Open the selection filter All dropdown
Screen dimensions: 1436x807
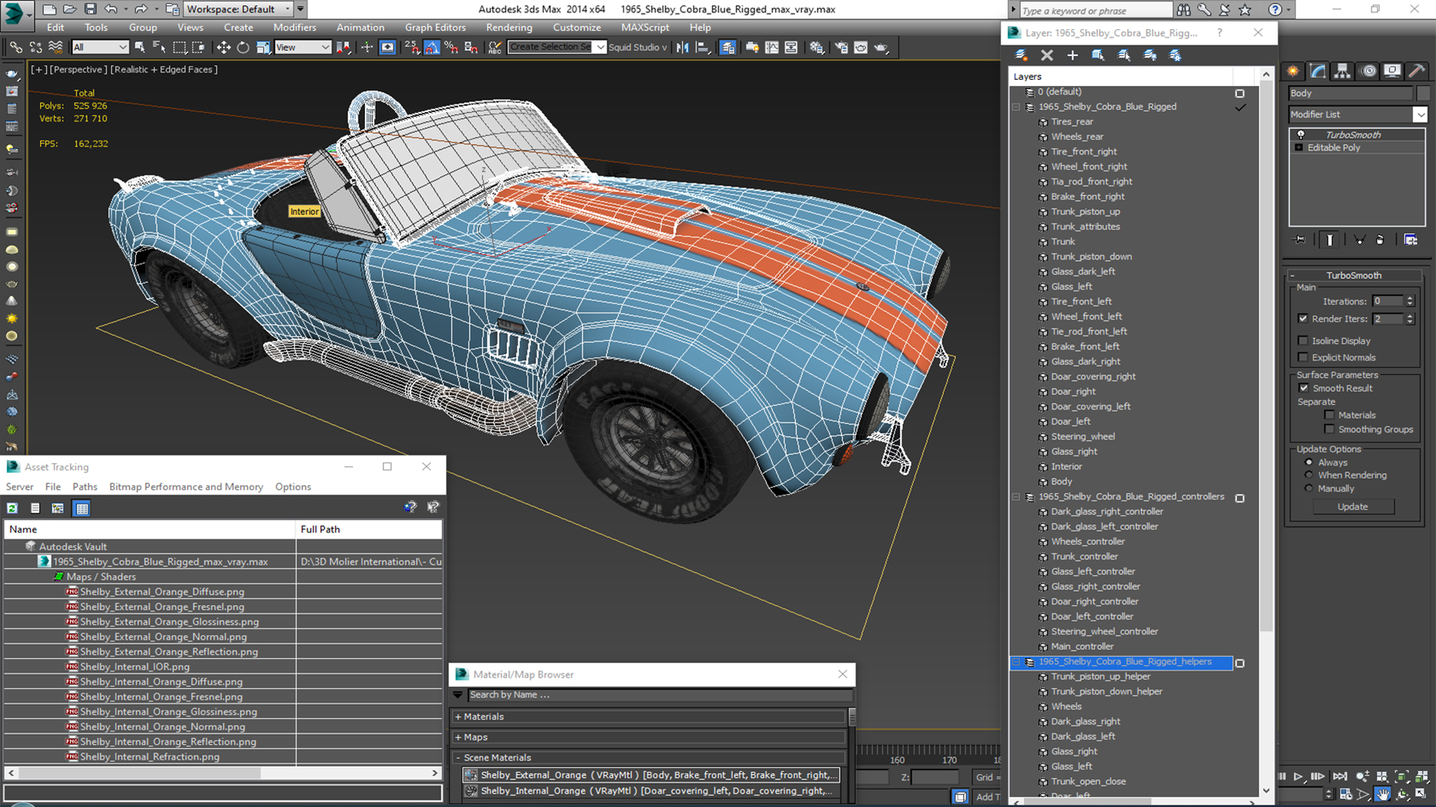pyautogui.click(x=100, y=47)
